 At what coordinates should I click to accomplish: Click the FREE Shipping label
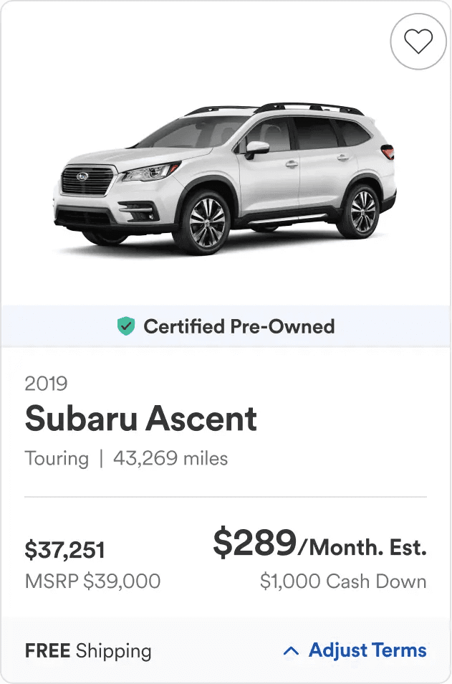pyautogui.click(x=88, y=651)
